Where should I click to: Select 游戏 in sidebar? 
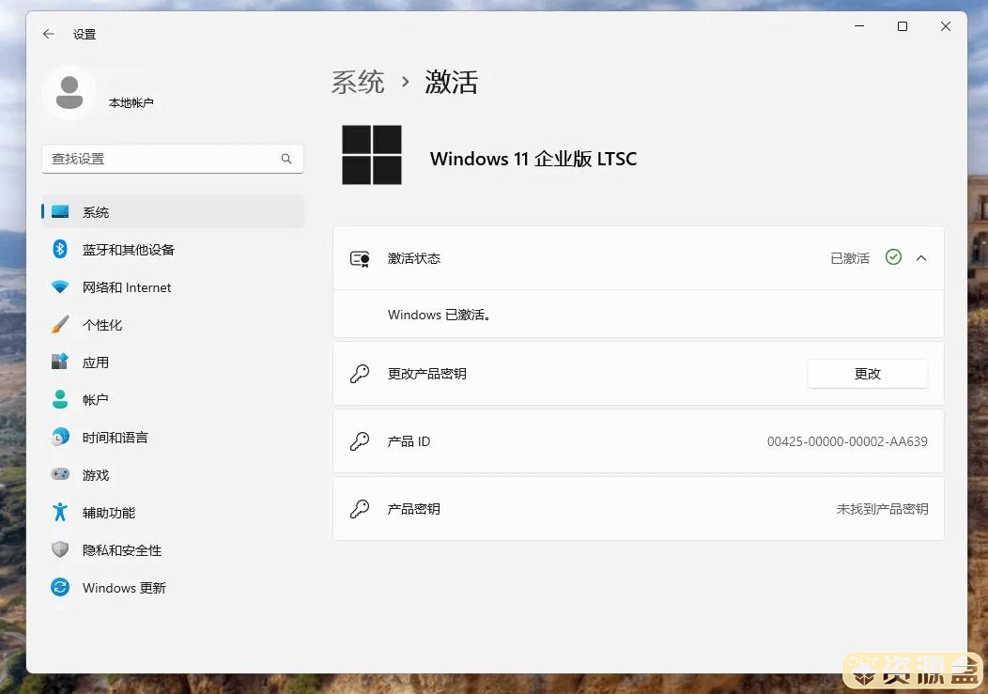coord(173,475)
